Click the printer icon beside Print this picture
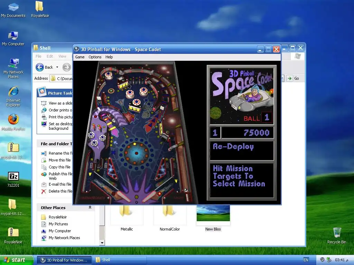 tap(44, 117)
